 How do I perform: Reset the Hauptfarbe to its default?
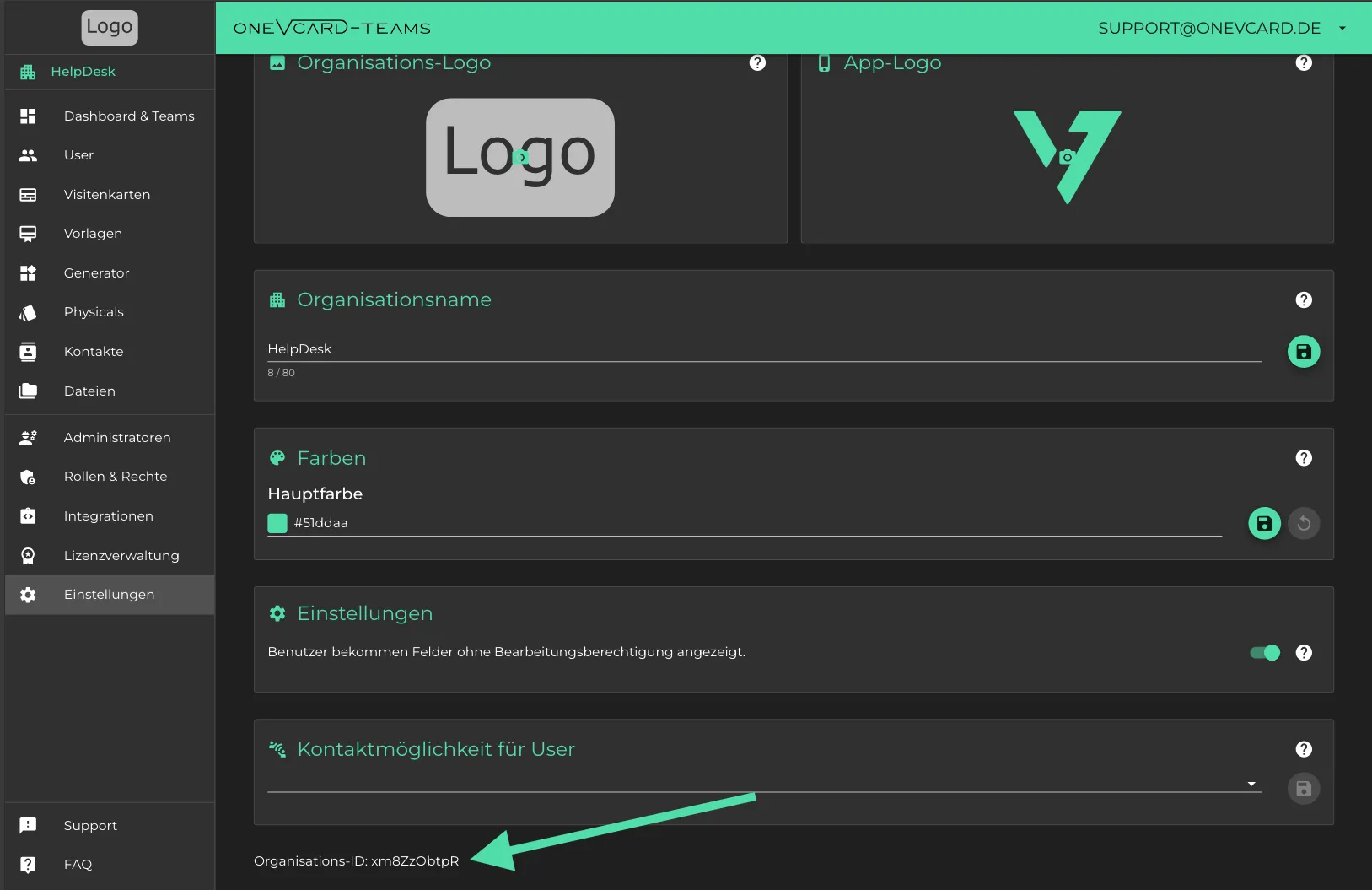point(1304,524)
